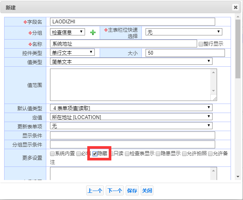The height and width of the screenshot is (200, 243).
Task: Enable the 允许拍照 checkbox
Action: point(184,154)
